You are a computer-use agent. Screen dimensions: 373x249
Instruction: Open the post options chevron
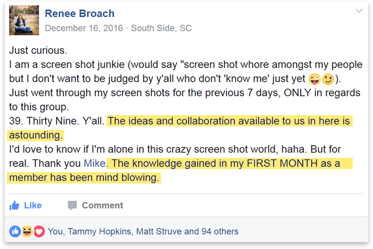[x=359, y=11]
